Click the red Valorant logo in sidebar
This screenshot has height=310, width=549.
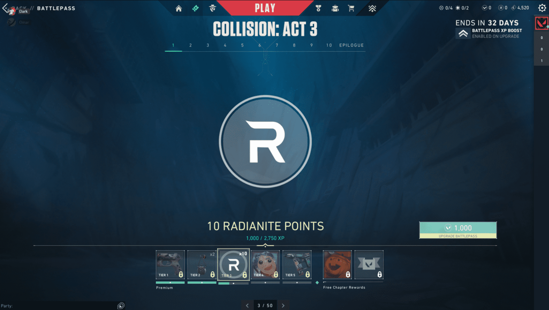541,24
